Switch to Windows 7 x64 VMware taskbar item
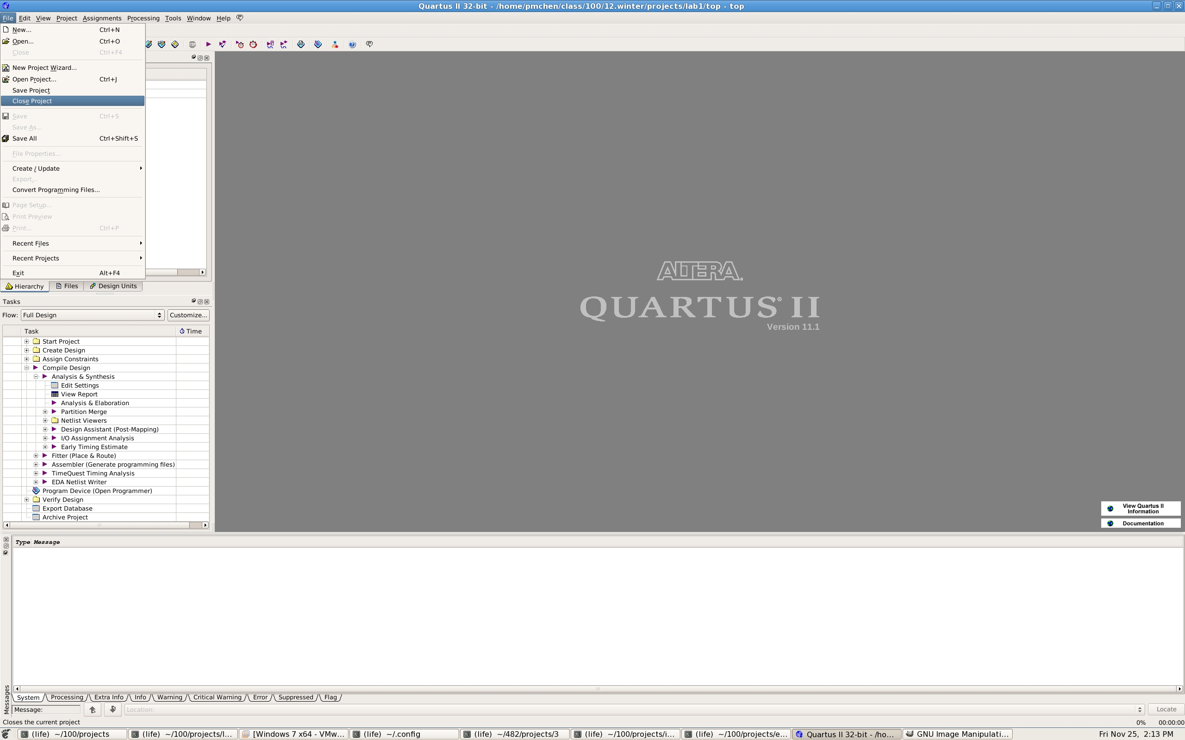1185x740 pixels. [294, 734]
